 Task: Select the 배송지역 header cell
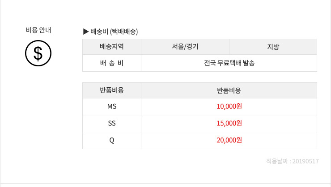pos(112,47)
